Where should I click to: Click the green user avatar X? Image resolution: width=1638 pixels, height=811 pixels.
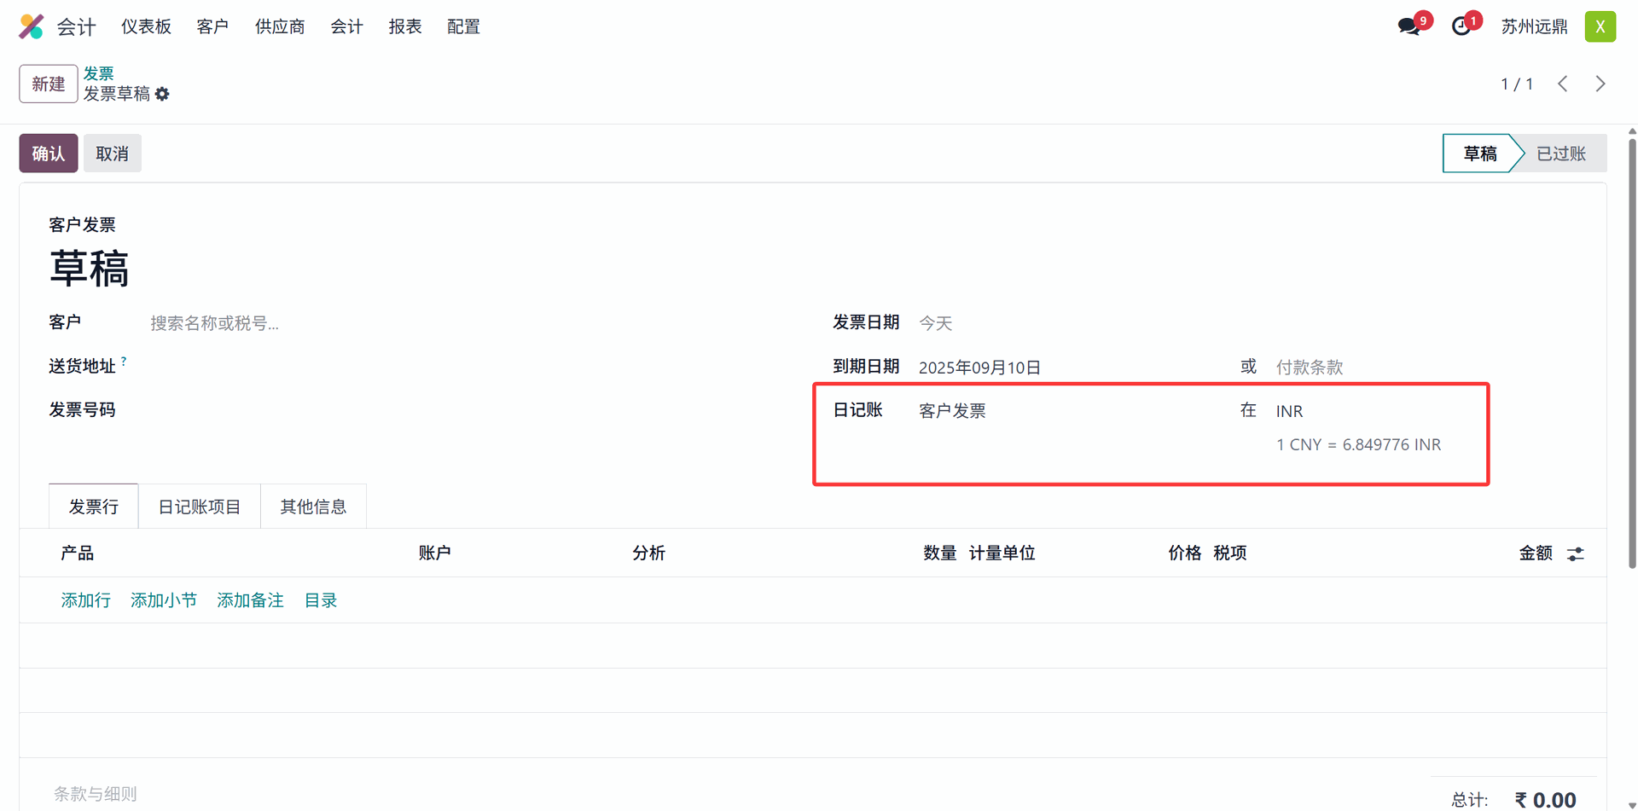pyautogui.click(x=1600, y=26)
